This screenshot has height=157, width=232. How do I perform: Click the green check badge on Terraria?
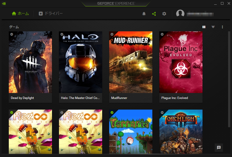112,112
